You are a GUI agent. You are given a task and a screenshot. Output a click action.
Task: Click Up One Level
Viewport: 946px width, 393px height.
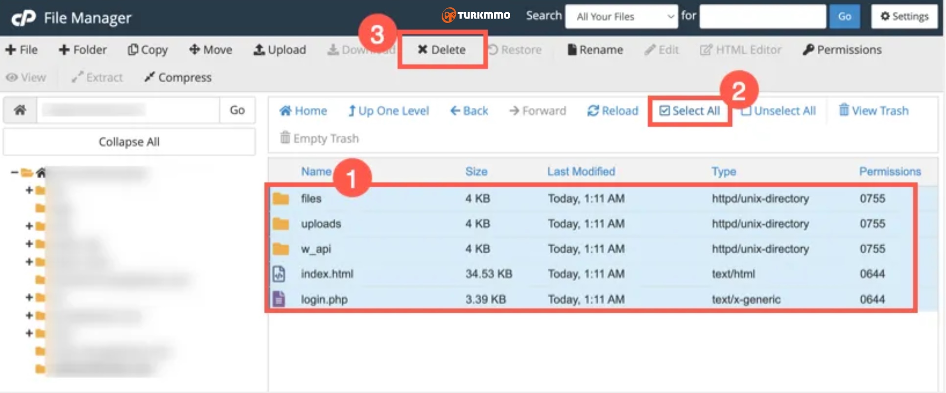tap(388, 111)
